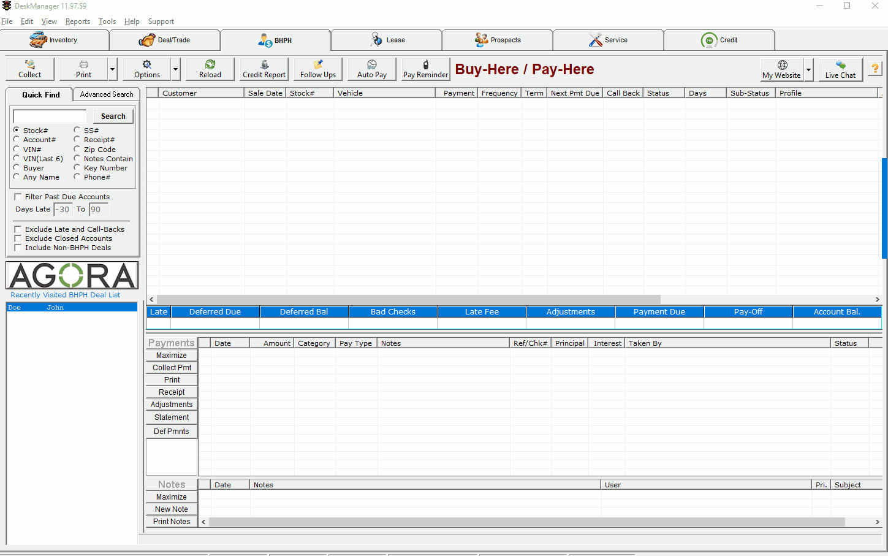Check Exclude Late and Call-Backs

(18, 229)
